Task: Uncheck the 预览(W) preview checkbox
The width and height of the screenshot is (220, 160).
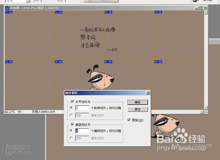Action: [x=129, y=120]
